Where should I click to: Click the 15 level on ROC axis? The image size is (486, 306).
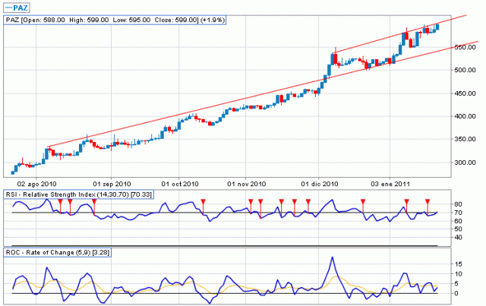458,264
